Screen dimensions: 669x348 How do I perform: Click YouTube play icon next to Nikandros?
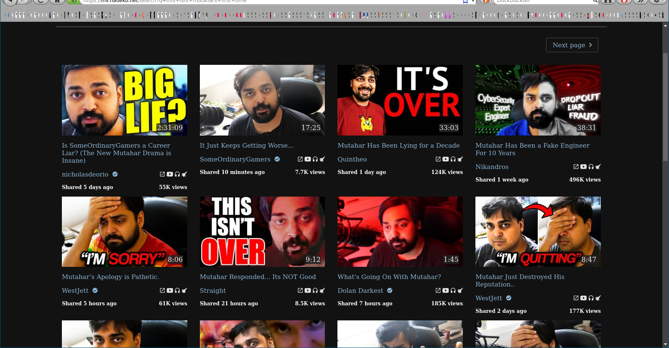pyautogui.click(x=584, y=167)
